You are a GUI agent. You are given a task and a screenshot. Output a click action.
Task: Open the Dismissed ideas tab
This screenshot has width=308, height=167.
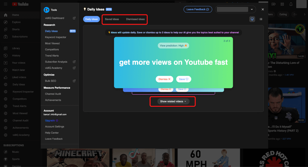point(135,19)
